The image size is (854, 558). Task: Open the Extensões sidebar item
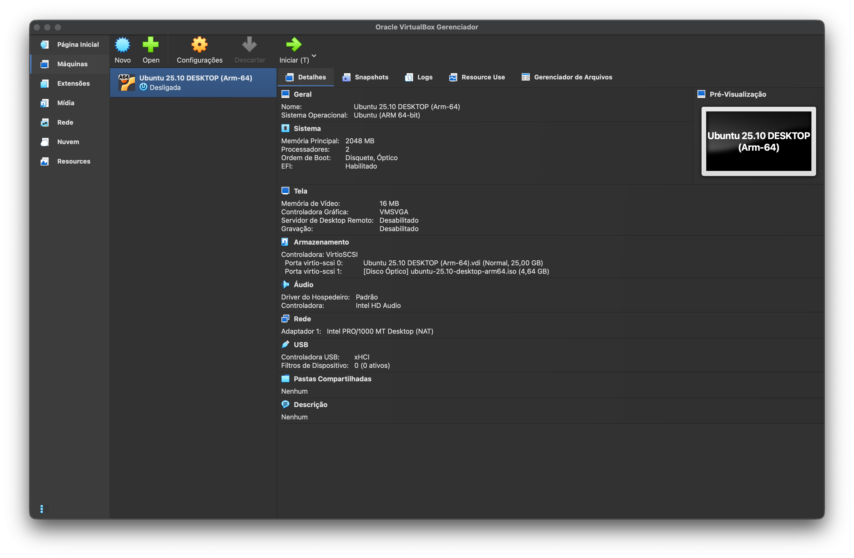click(73, 84)
